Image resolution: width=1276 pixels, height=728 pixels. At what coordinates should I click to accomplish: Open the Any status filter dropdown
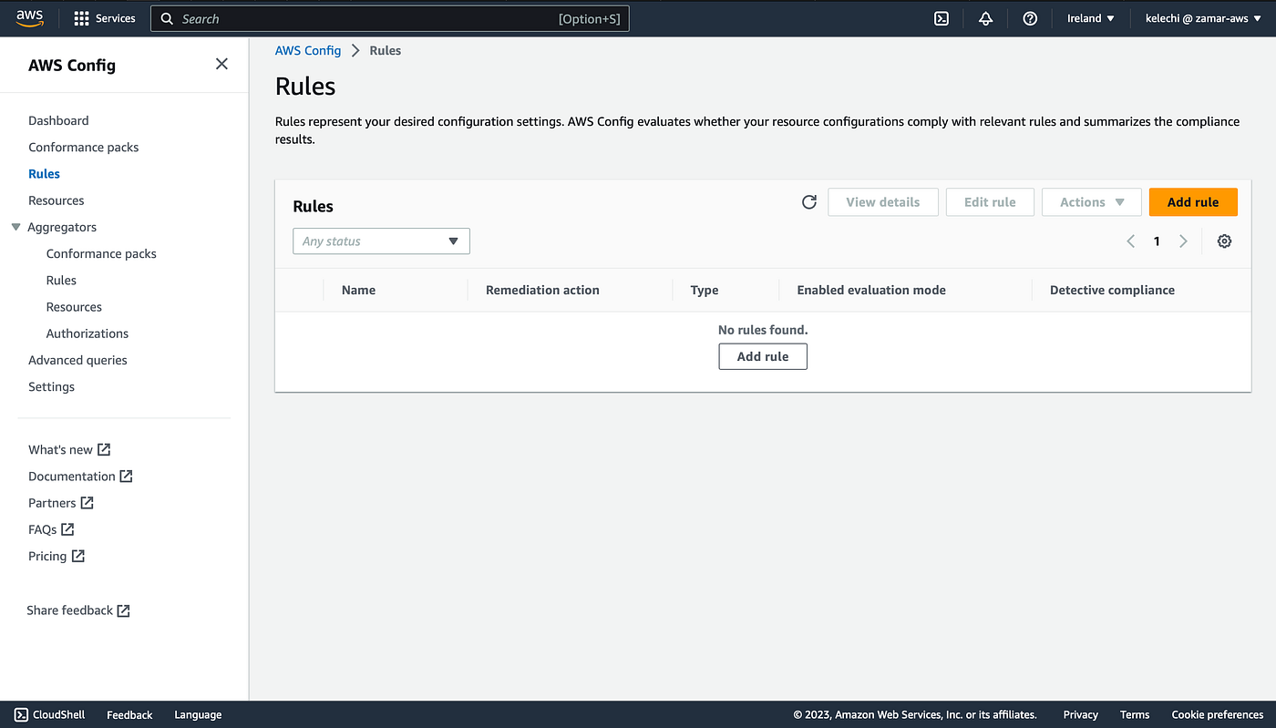pyautogui.click(x=380, y=241)
